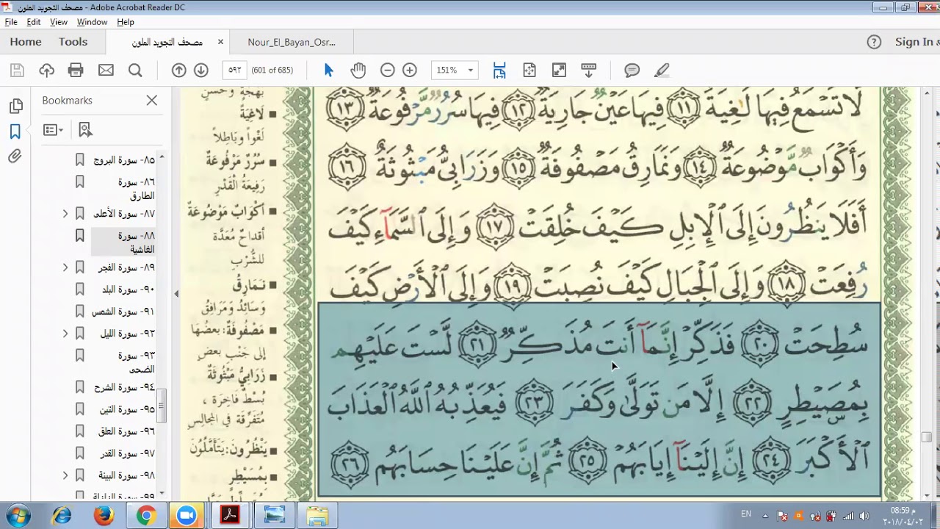Select bookmark ٨٦- سورة الطارق
This screenshot has height=529, width=940.
click(137, 188)
